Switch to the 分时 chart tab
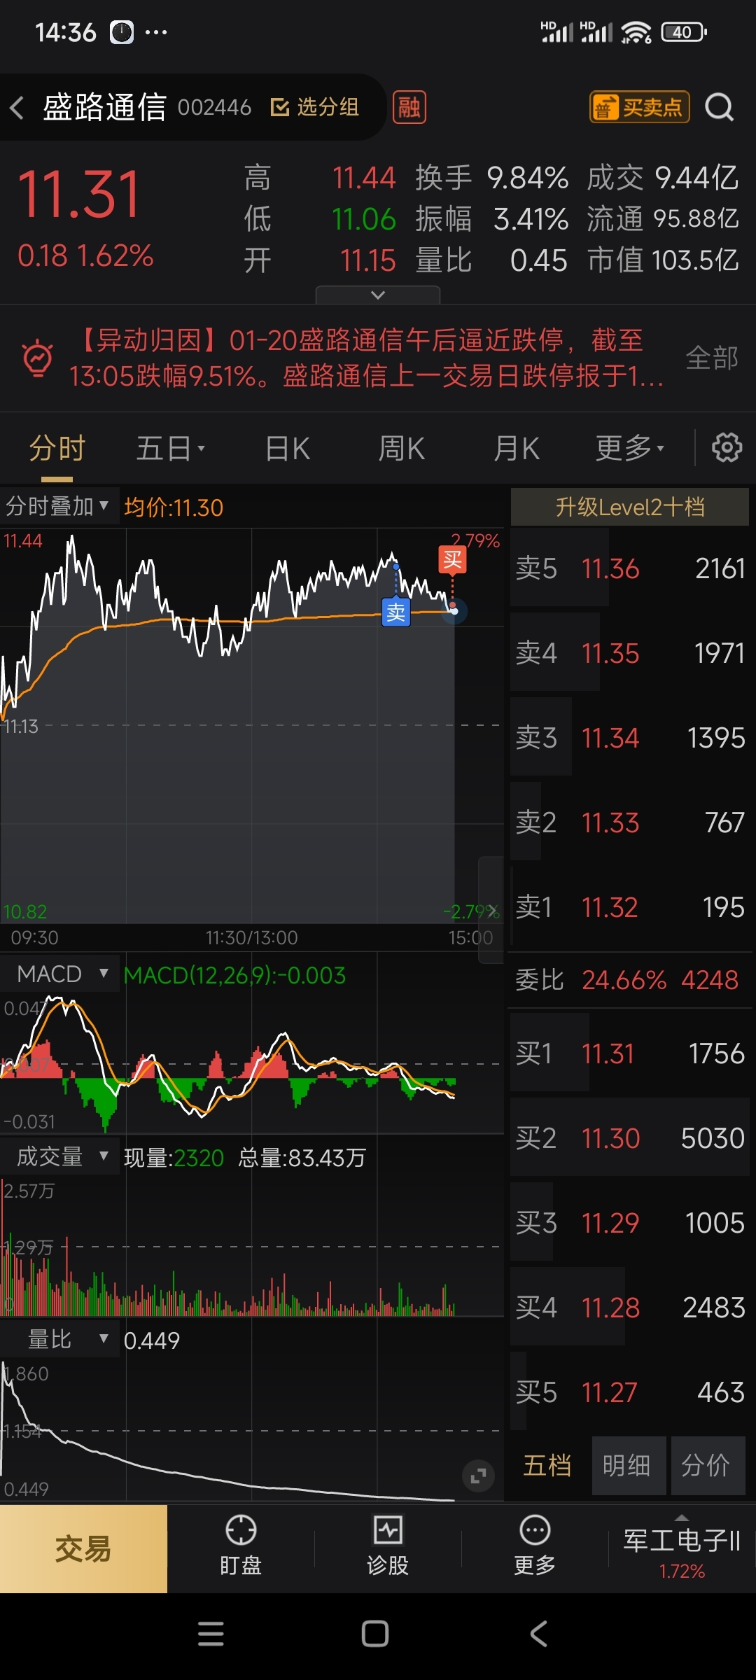The image size is (756, 1680). pos(57,448)
